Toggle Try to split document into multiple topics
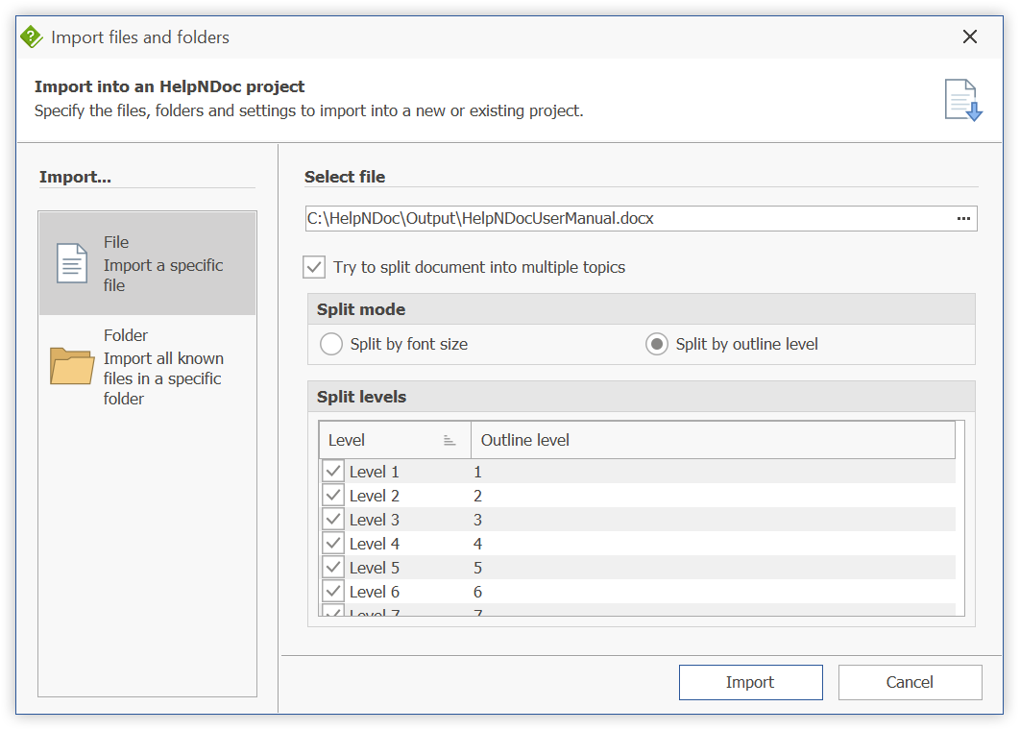Image resolution: width=1020 pixels, height=731 pixels. click(x=314, y=267)
